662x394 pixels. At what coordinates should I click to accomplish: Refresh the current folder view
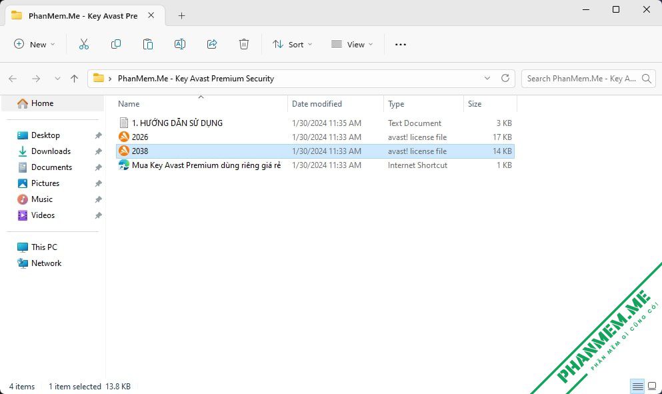tap(505, 78)
